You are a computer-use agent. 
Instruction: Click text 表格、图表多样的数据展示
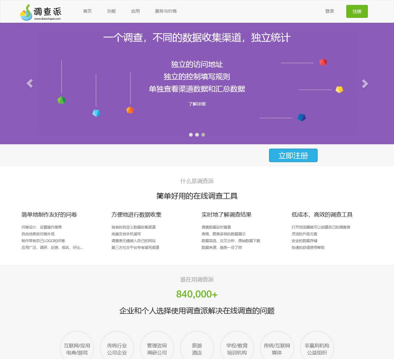pos(223,234)
